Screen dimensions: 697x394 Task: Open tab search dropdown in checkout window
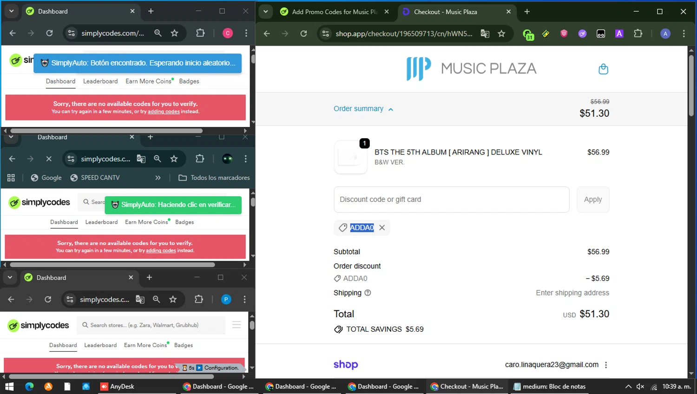266,12
